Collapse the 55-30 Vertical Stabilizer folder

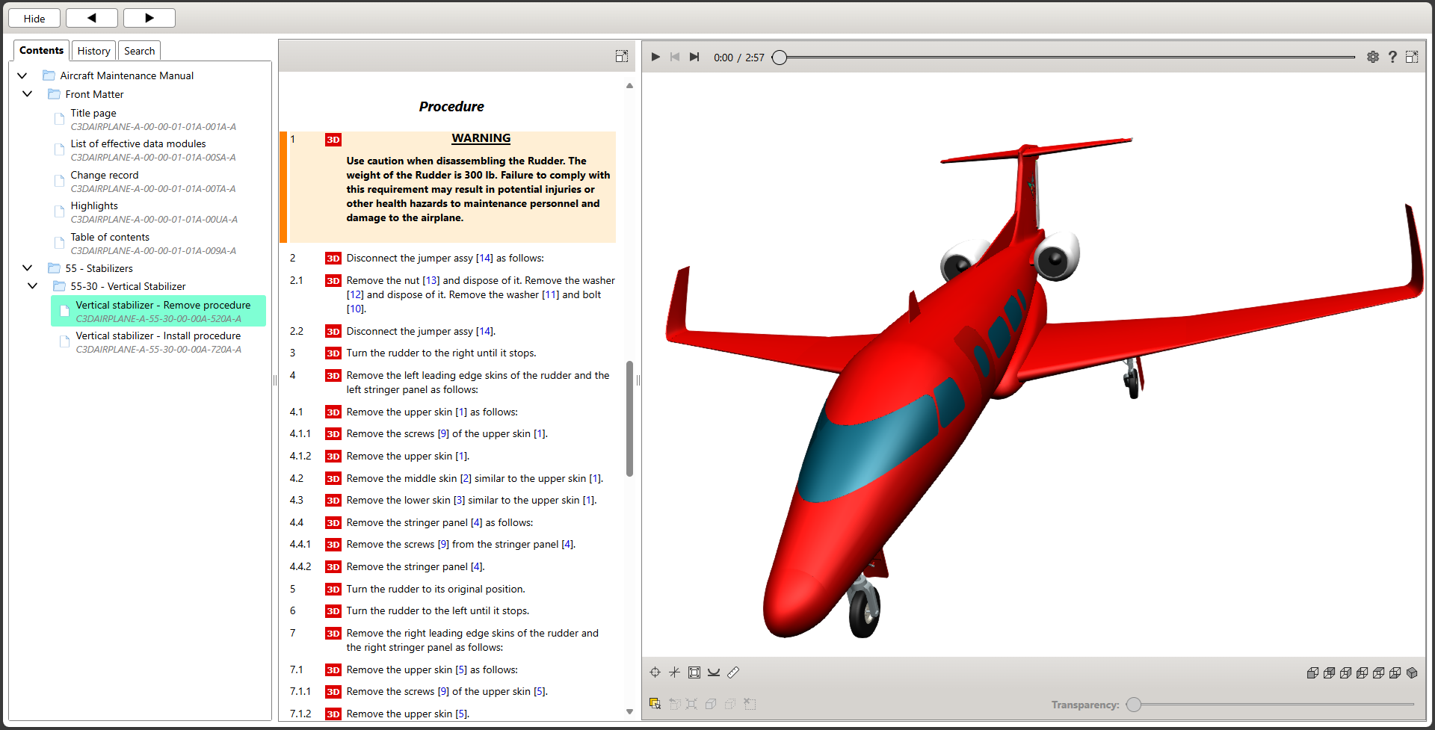pyautogui.click(x=33, y=286)
